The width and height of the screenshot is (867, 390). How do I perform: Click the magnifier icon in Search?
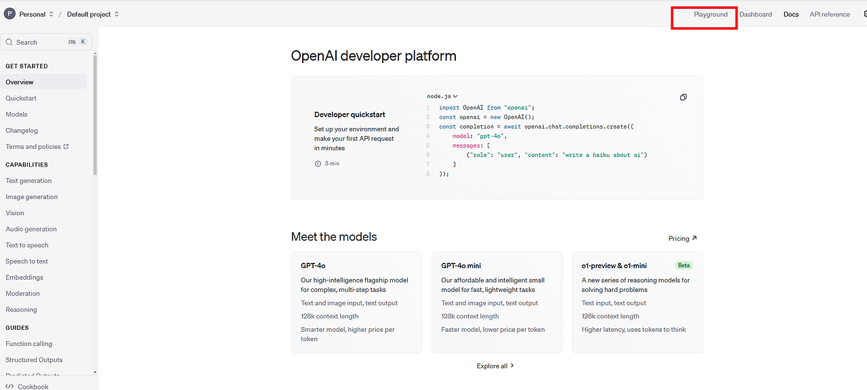tap(9, 42)
